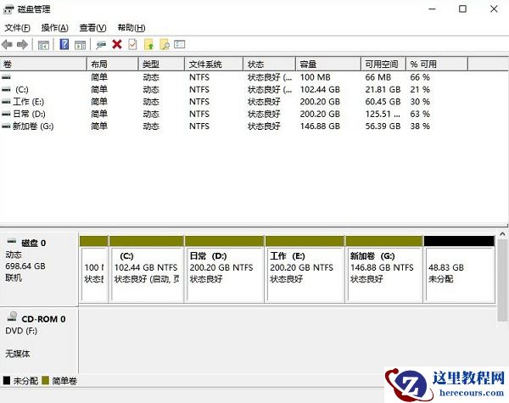Click the properties checkmark toolbar icon

tap(133, 44)
